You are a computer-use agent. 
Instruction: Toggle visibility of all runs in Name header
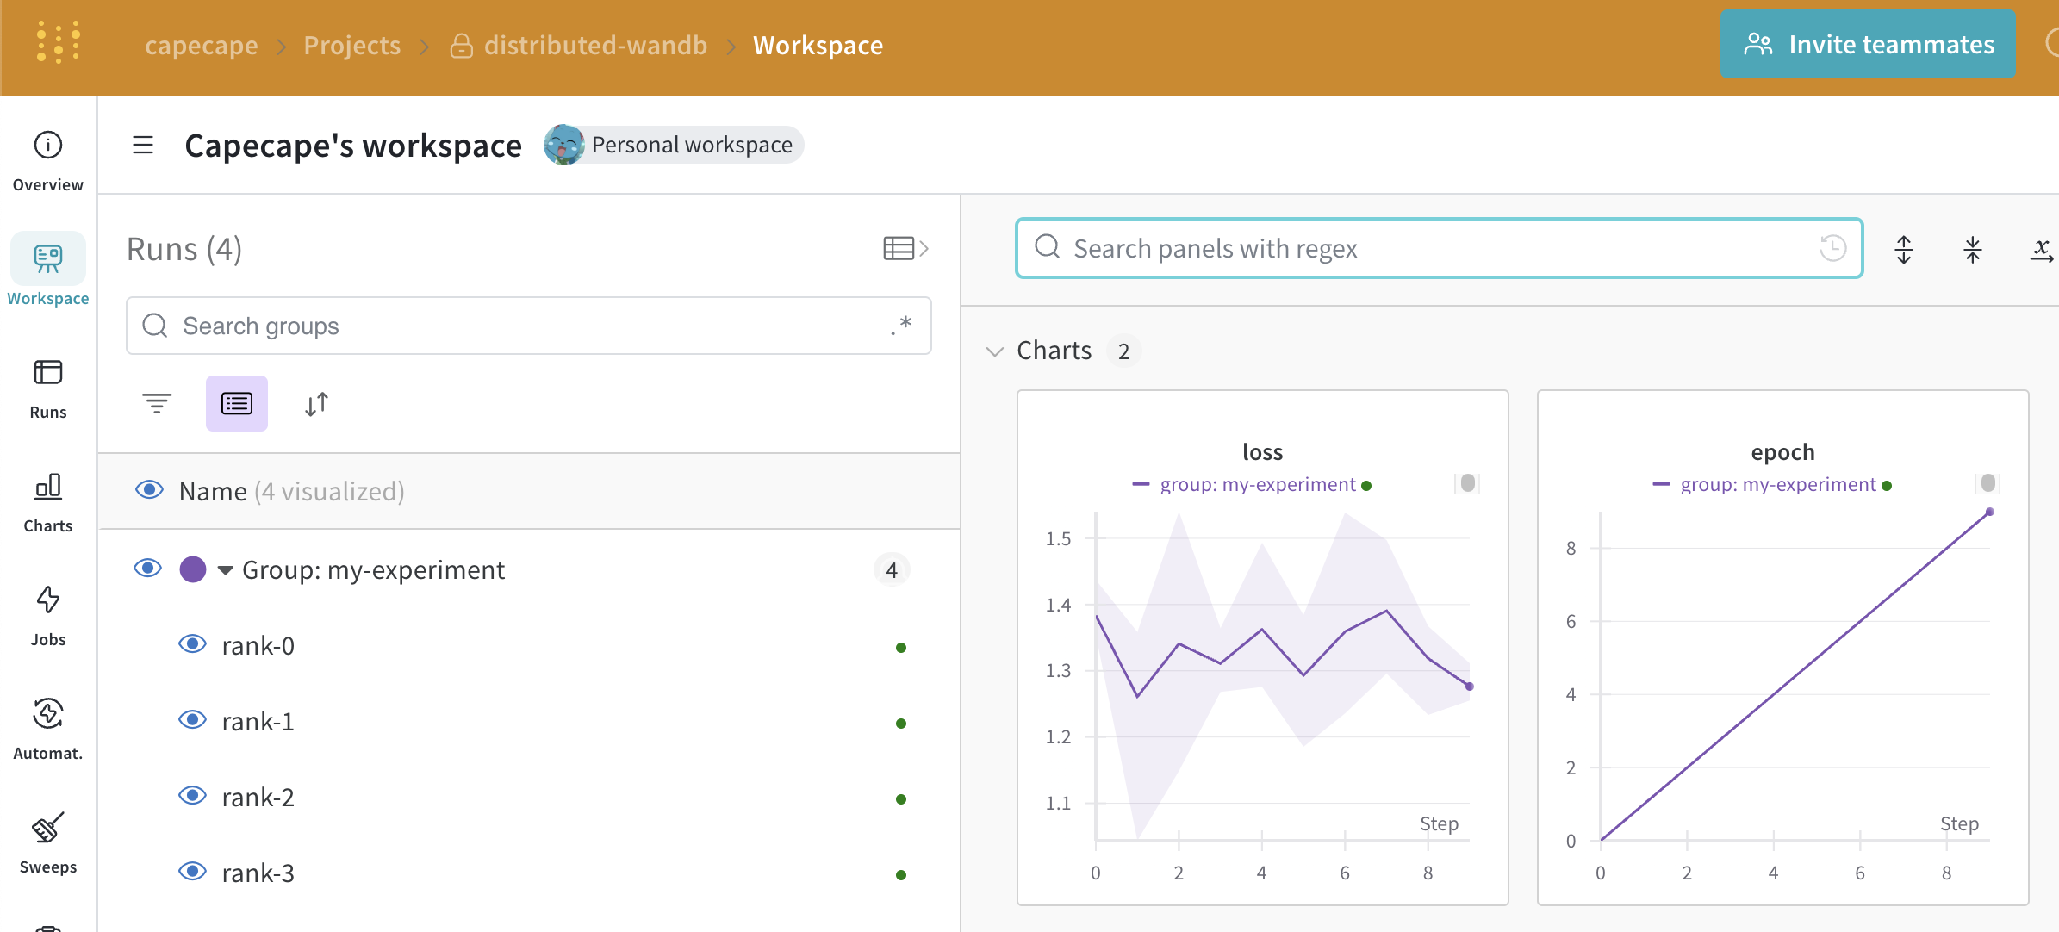pyautogui.click(x=150, y=490)
